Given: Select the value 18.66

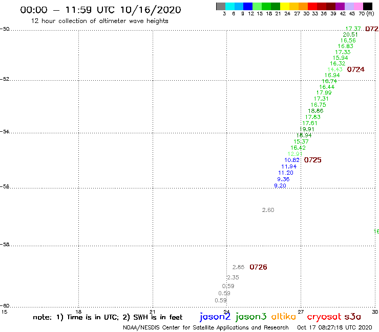Looking at the screenshot, I should (315, 111).
